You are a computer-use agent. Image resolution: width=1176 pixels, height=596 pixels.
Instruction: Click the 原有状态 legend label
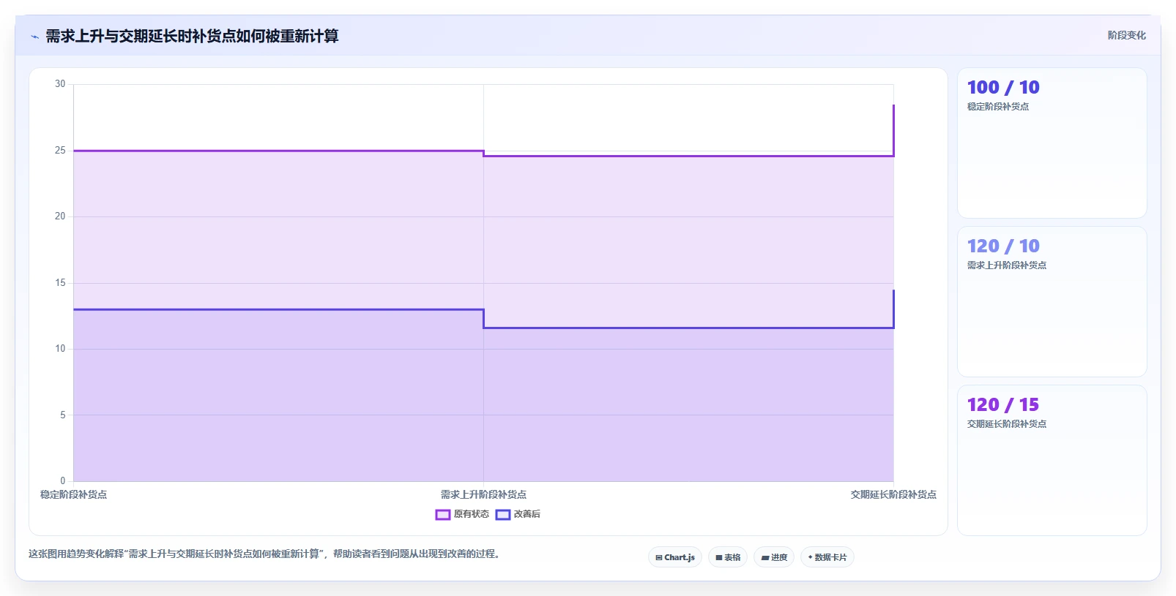(471, 514)
